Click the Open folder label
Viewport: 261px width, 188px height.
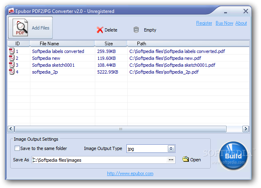[x=195, y=160]
